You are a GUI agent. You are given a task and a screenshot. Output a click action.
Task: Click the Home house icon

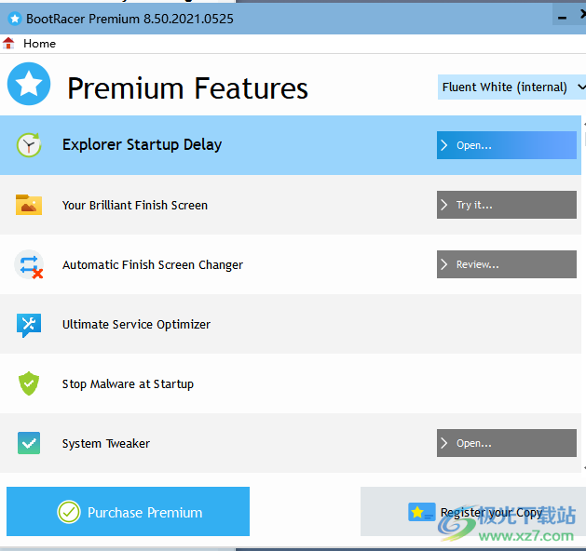click(x=8, y=44)
